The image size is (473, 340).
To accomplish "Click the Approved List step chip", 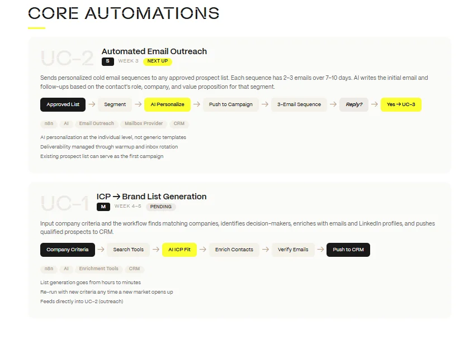I will click(63, 104).
